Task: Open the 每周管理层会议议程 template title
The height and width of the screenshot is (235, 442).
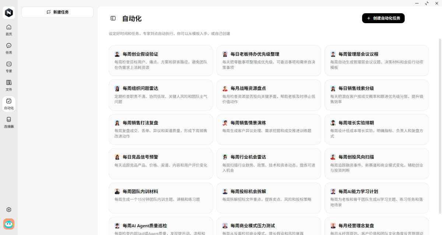Action: click(x=358, y=54)
